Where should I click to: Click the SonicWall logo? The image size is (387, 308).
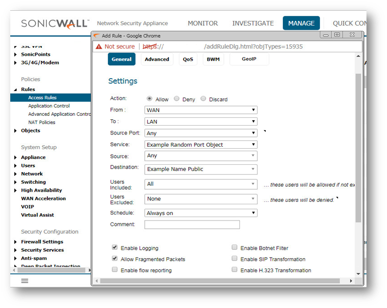tap(55, 23)
